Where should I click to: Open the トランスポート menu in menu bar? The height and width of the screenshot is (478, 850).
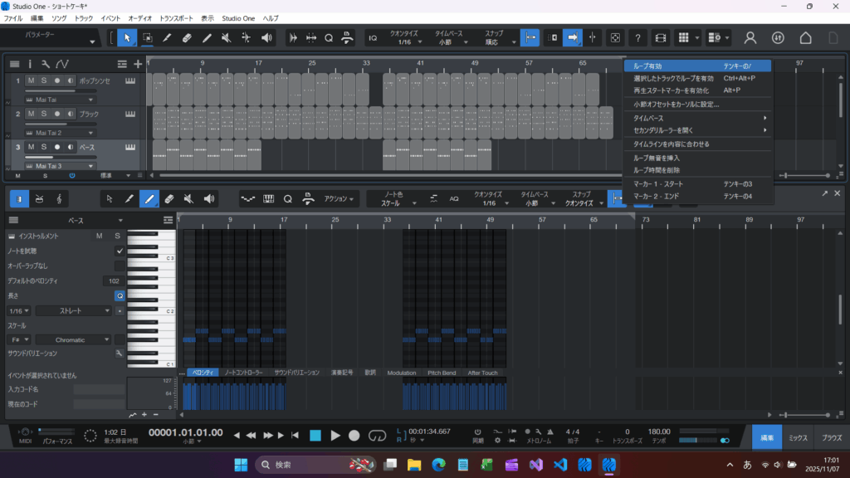pos(178,17)
